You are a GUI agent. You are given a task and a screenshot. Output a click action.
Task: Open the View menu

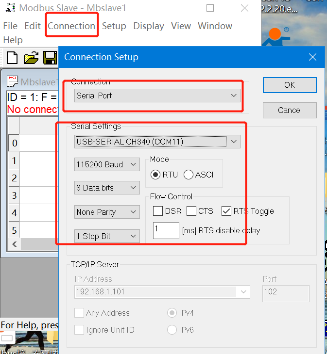pos(181,26)
